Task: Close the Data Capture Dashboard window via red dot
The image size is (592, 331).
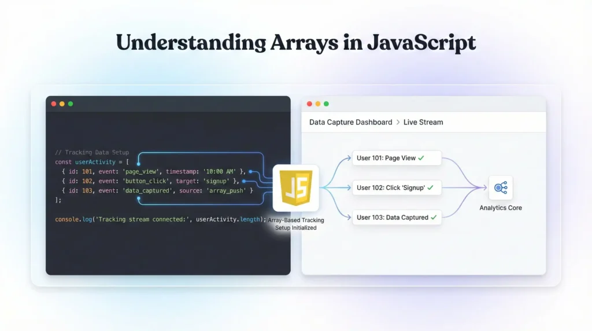Action: [309, 104]
